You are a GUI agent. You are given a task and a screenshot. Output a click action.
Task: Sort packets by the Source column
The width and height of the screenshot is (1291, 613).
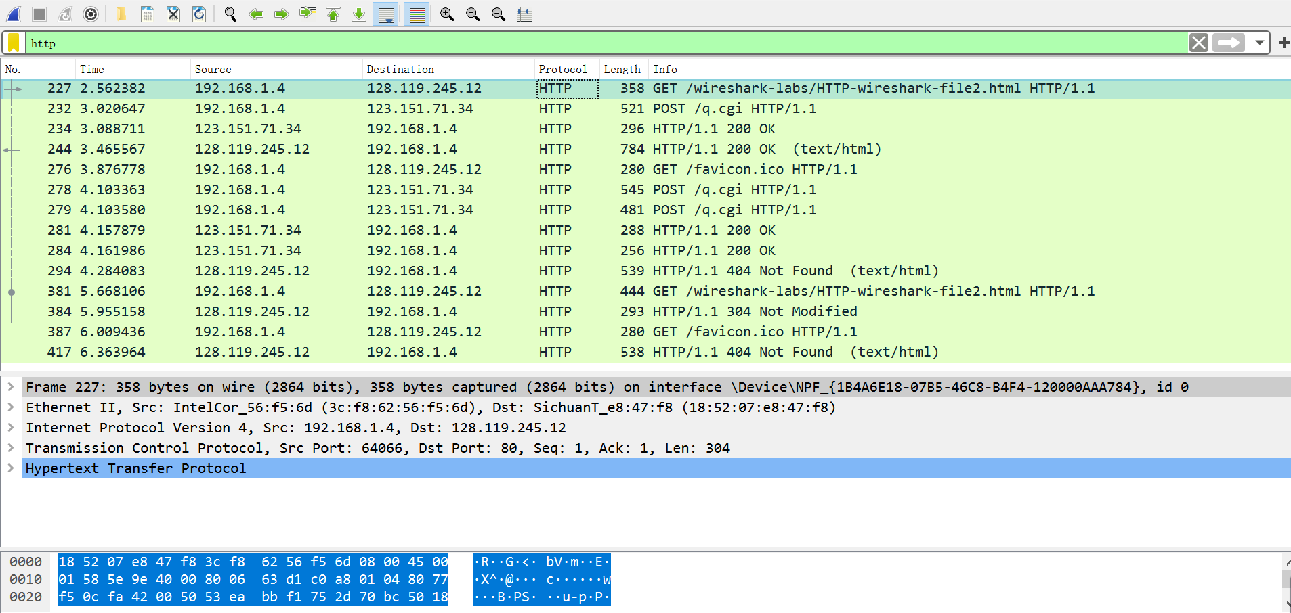click(213, 68)
